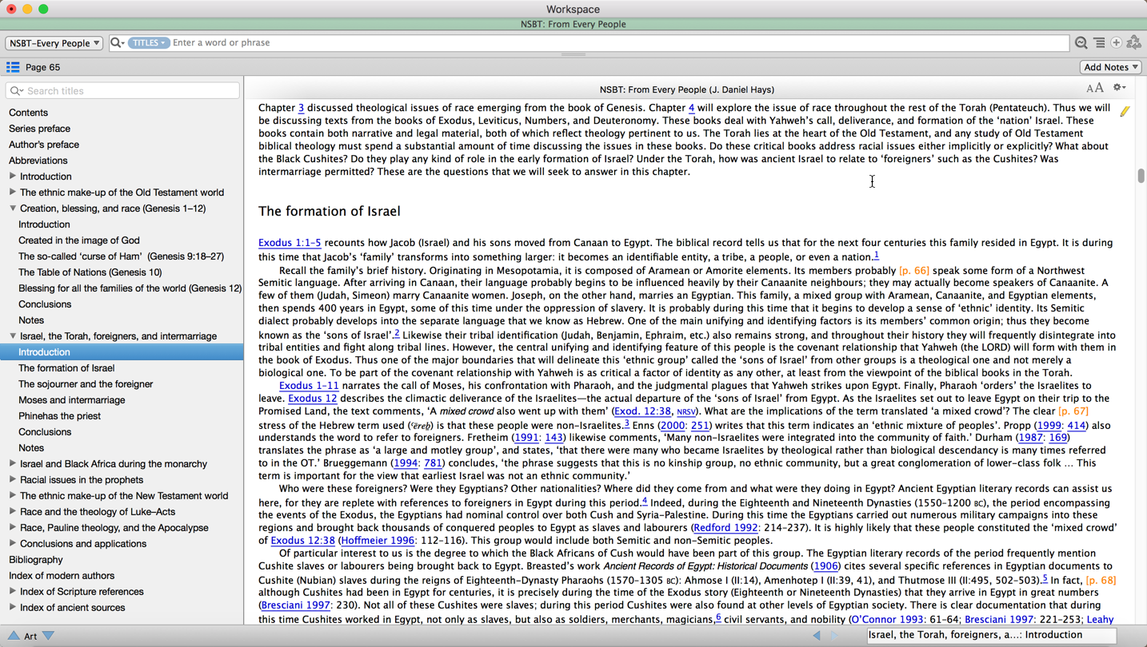Image resolution: width=1147 pixels, height=647 pixels.
Task: Go to previous article with up triangle
Action: 14,636
